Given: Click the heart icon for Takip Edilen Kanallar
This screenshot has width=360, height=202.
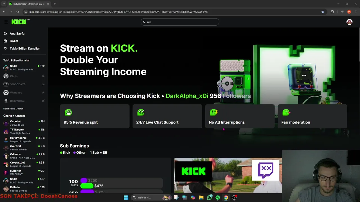Looking at the screenshot, I should pos(5,49).
